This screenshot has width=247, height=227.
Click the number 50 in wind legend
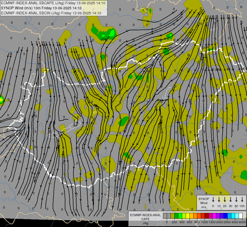point(236,206)
